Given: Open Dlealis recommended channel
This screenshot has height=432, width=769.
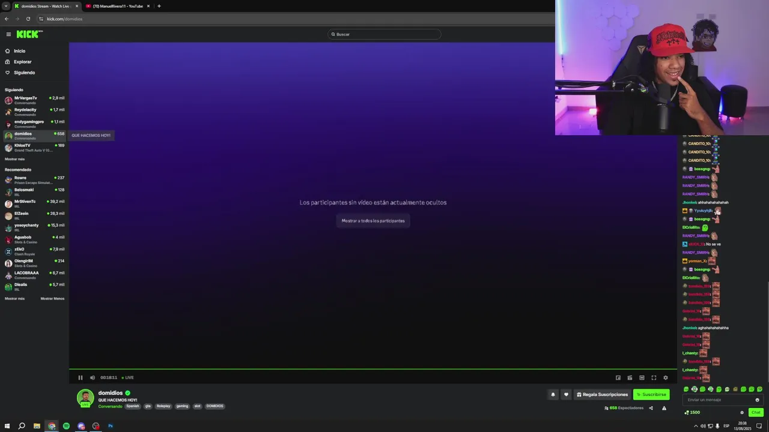Looking at the screenshot, I should [x=35, y=287].
